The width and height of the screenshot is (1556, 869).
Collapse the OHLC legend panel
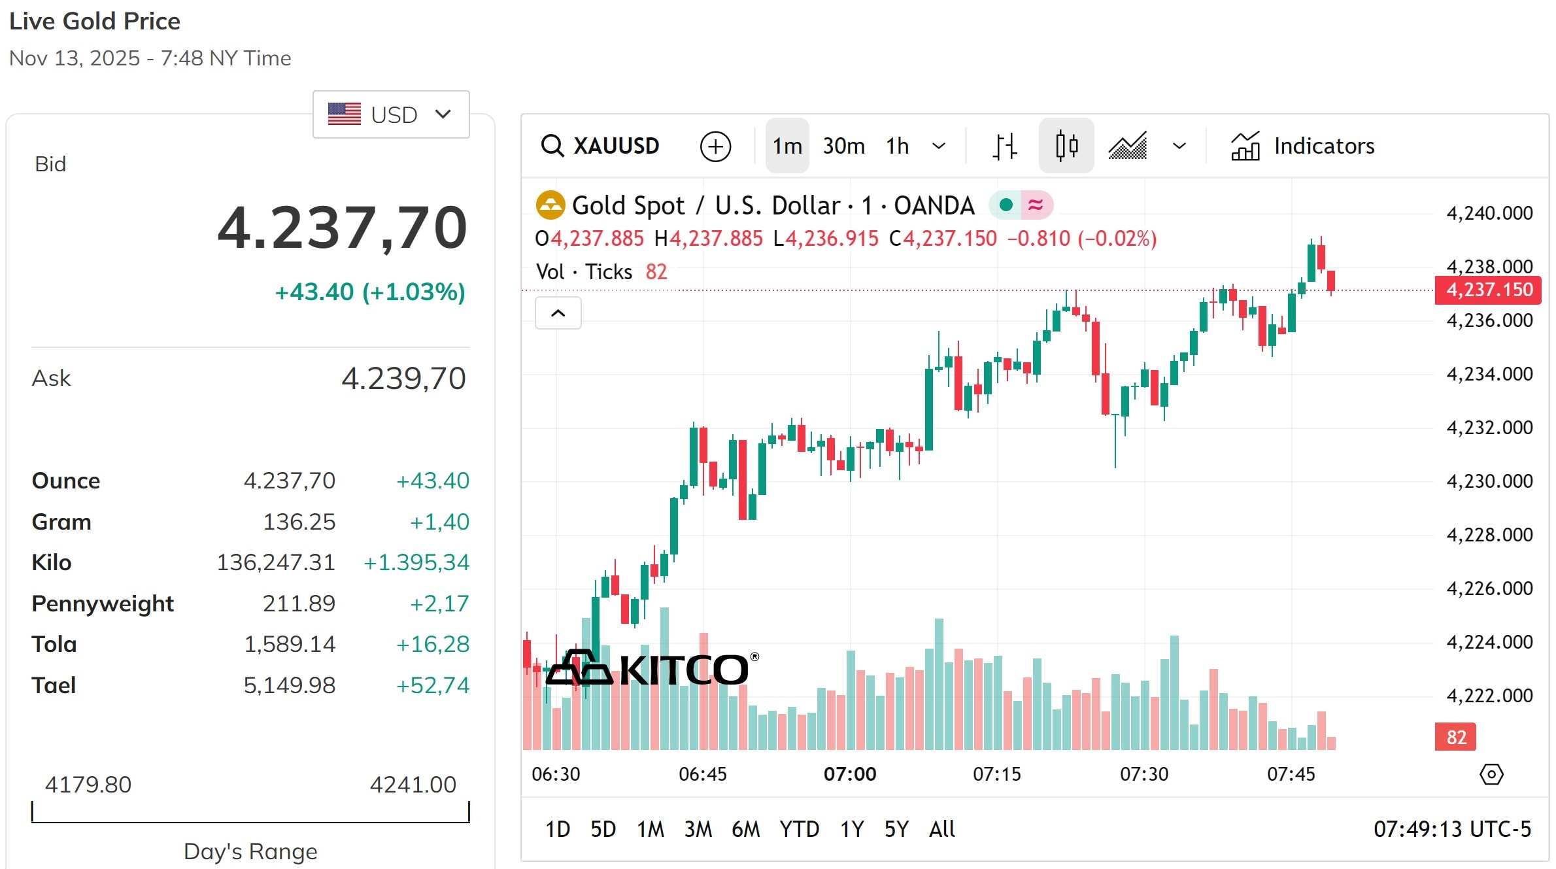click(558, 313)
